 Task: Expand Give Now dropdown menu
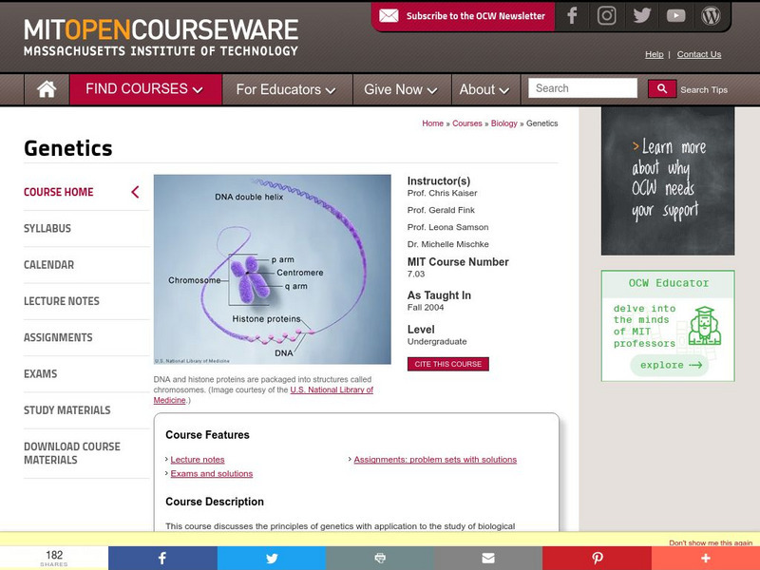coord(401,89)
